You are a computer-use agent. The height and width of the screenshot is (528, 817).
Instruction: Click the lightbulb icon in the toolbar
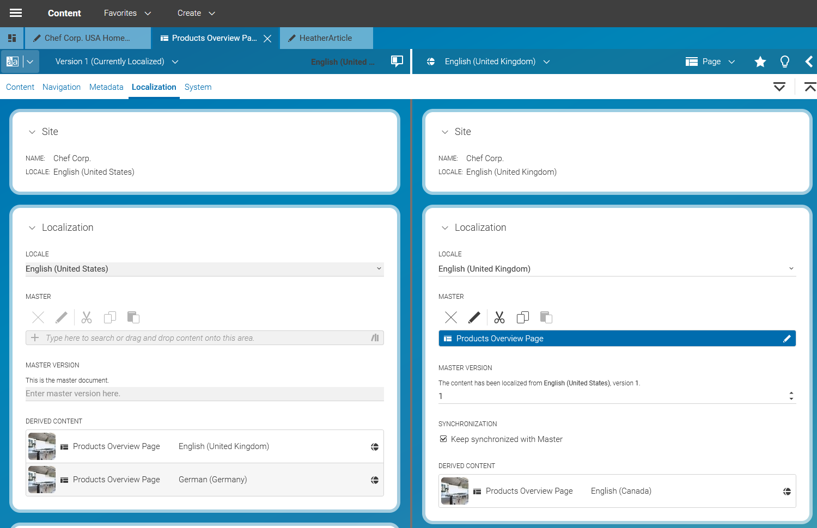(784, 62)
